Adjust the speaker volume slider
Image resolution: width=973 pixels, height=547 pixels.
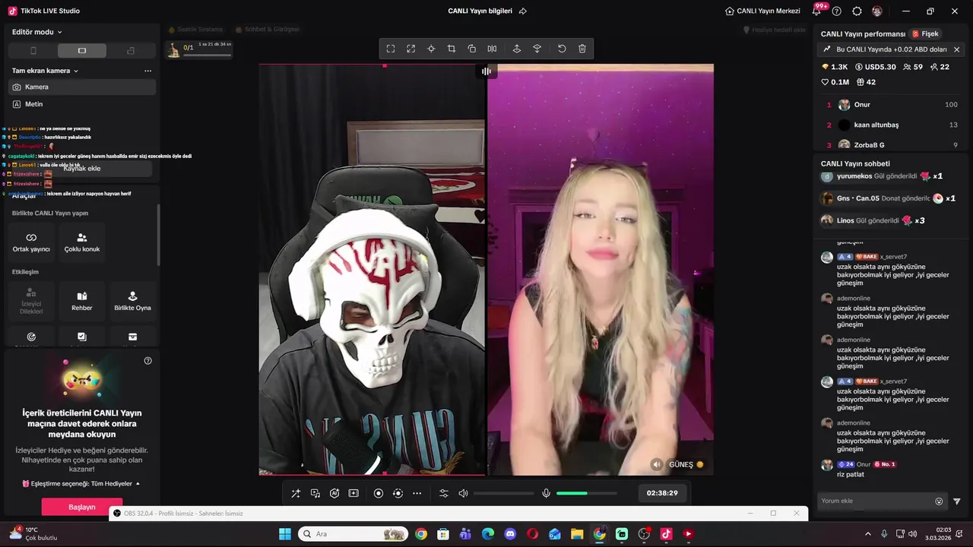tap(503, 493)
